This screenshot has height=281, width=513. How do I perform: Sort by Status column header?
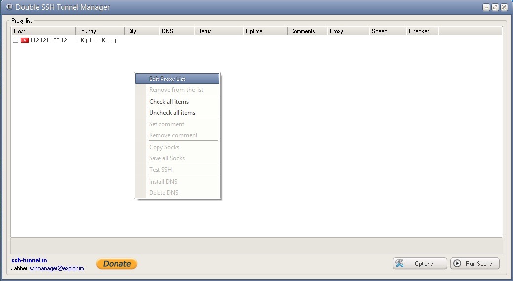click(x=219, y=31)
